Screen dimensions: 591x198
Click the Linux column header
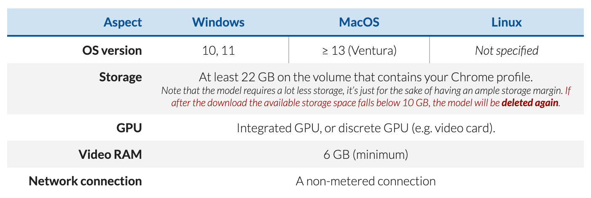pyautogui.click(x=507, y=22)
